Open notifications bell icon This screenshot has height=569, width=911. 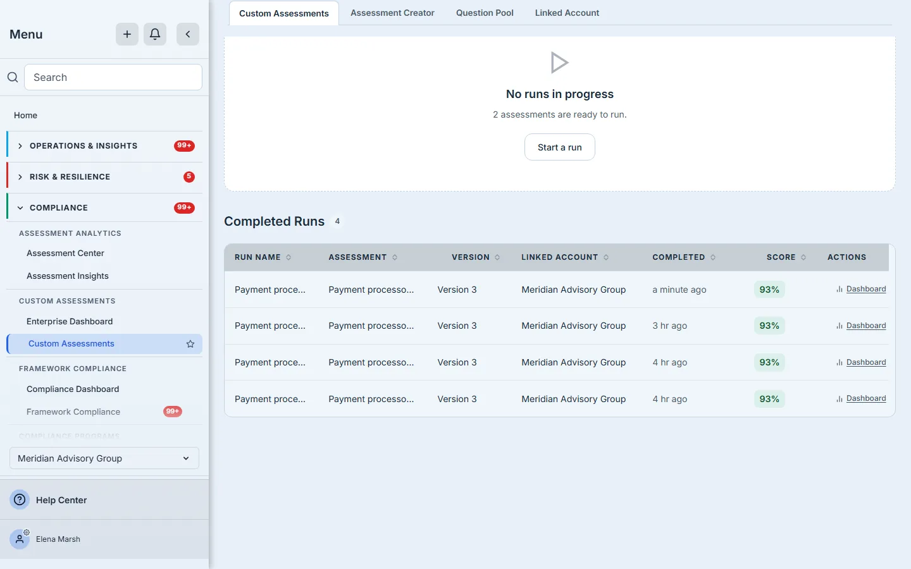coord(155,34)
